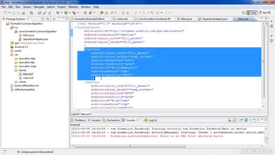The height and width of the screenshot is (155, 275).
Task: Open the Refactor menu
Action: (73, 7)
